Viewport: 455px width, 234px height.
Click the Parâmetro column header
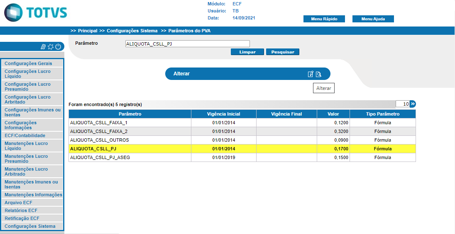pos(130,114)
